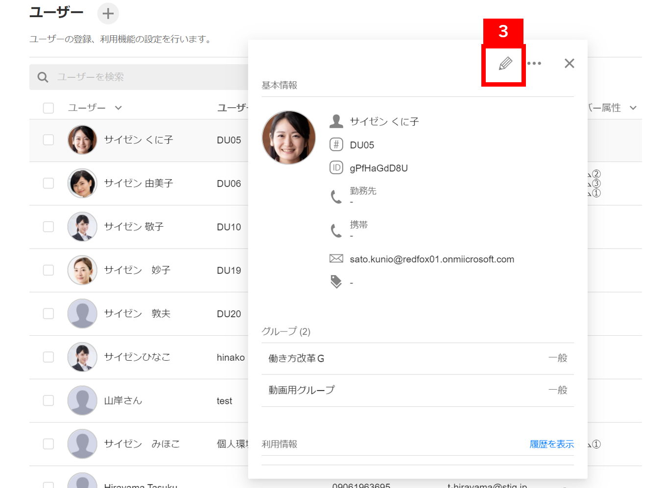Click the ID badge icon
The width and height of the screenshot is (663, 488).
[x=336, y=168]
